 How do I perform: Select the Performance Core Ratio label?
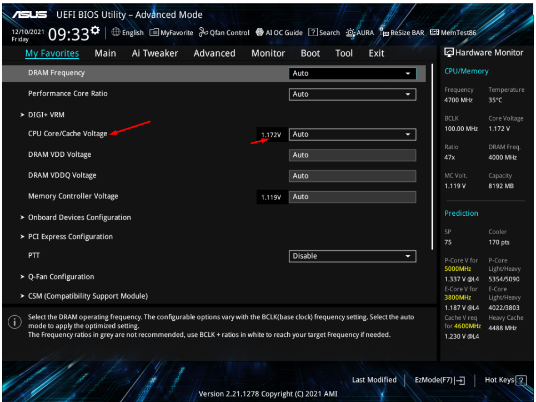(68, 94)
